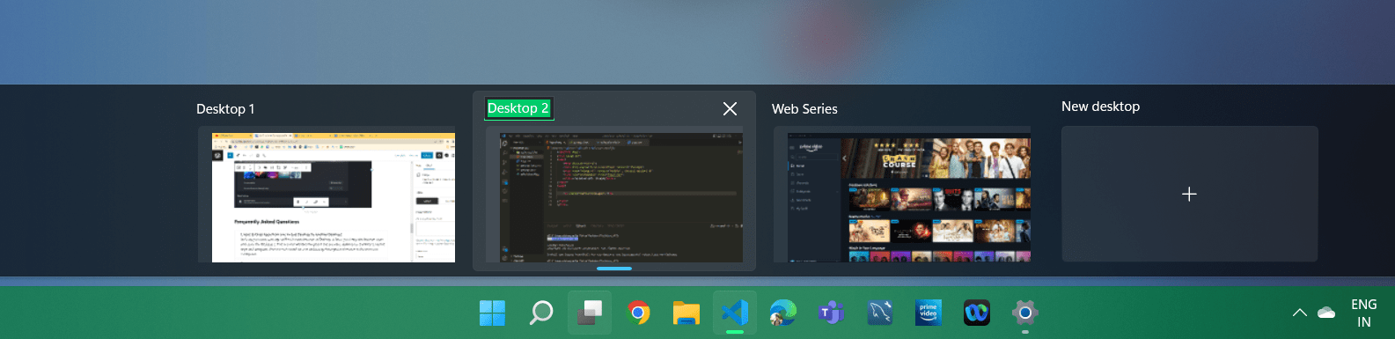Launch Microsoft Teams from taskbar
The image size is (1395, 339).
(831, 313)
